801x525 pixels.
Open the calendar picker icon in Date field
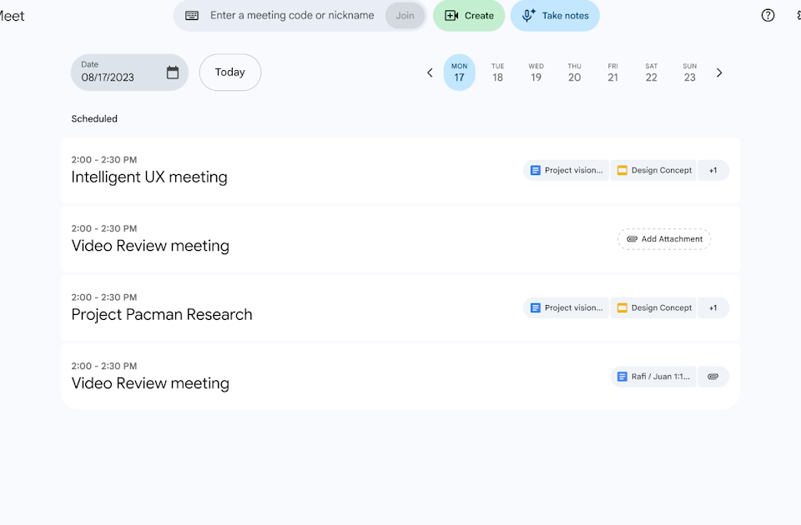[x=173, y=72]
